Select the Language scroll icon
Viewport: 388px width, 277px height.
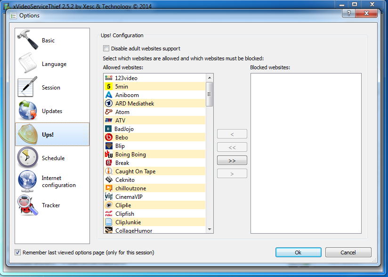point(28,64)
